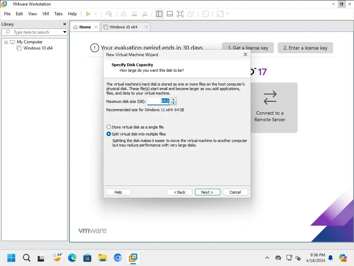Open the power options dropdown arrow

(x=96, y=14)
